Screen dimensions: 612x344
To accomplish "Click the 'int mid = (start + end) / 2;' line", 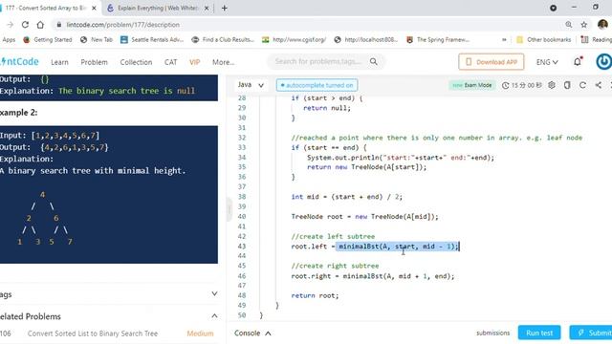I will coord(346,197).
